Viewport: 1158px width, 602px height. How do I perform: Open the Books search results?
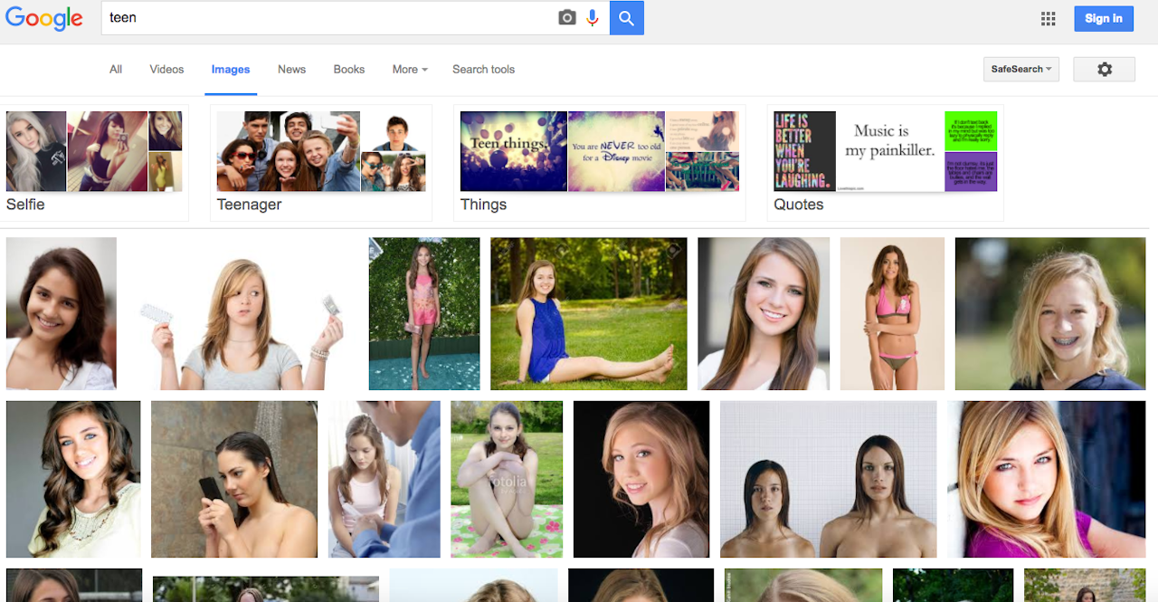coord(348,69)
